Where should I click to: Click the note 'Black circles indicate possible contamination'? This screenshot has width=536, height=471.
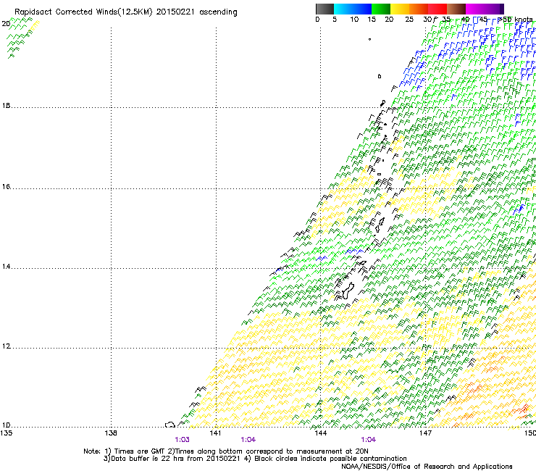[330, 459]
